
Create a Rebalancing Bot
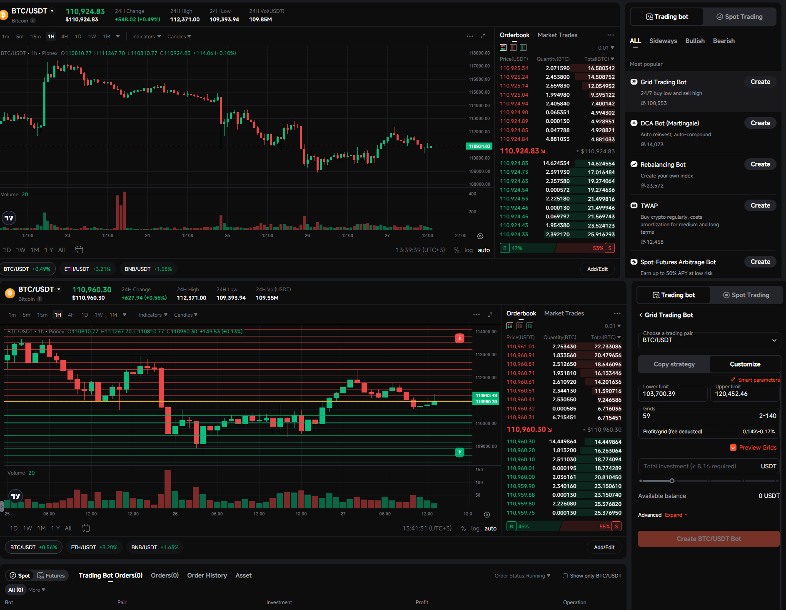(x=760, y=165)
